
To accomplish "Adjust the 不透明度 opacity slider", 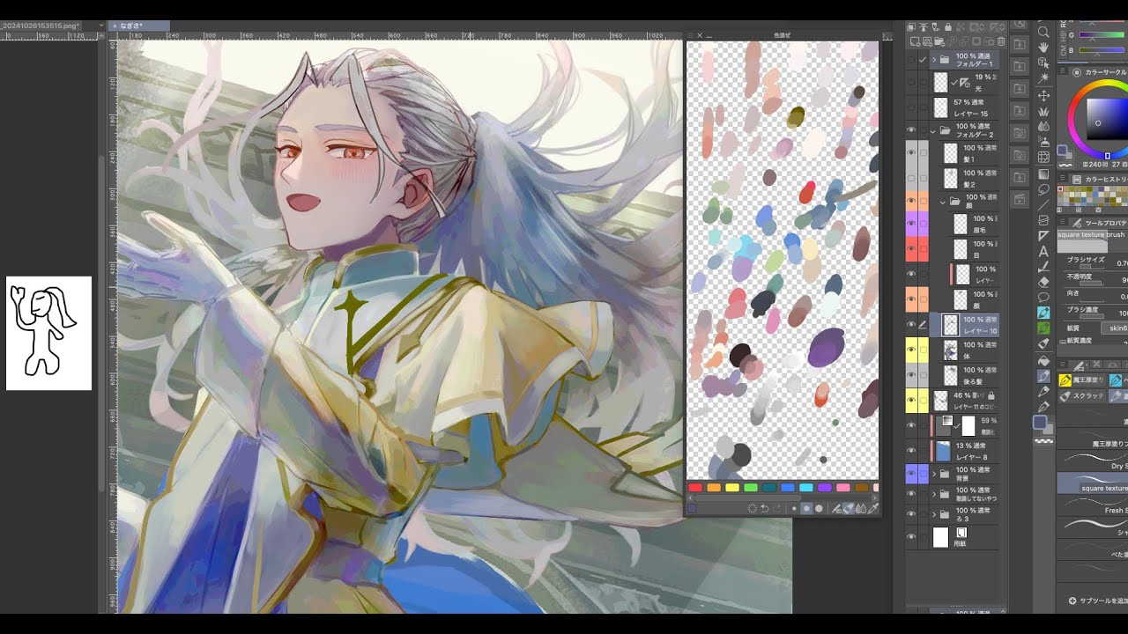I will tap(1092, 284).
